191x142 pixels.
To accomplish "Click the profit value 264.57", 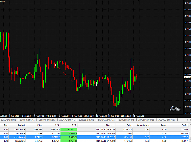I will tap(184, 141).
